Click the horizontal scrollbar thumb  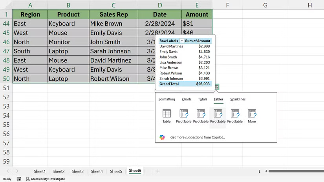point(295,171)
